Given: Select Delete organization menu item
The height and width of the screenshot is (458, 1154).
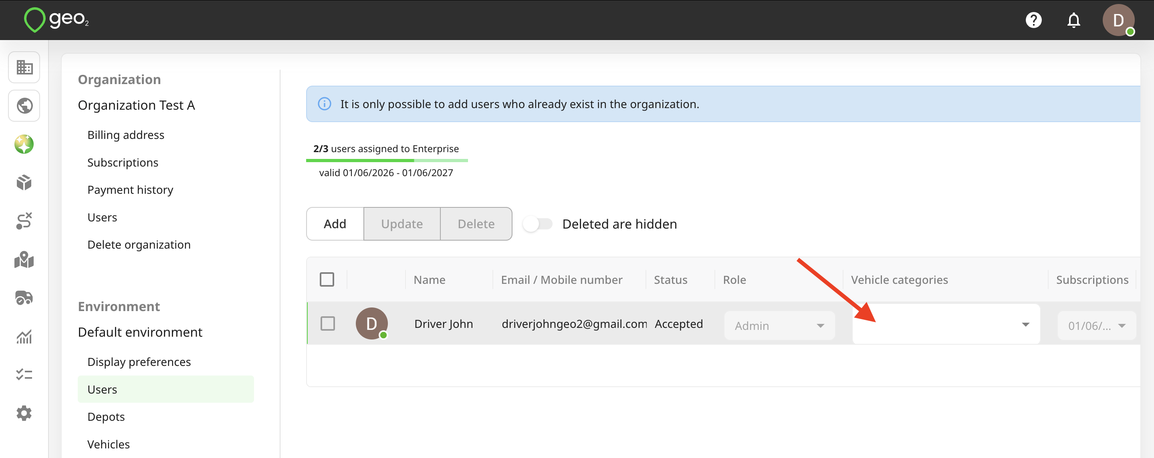Looking at the screenshot, I should pos(139,245).
